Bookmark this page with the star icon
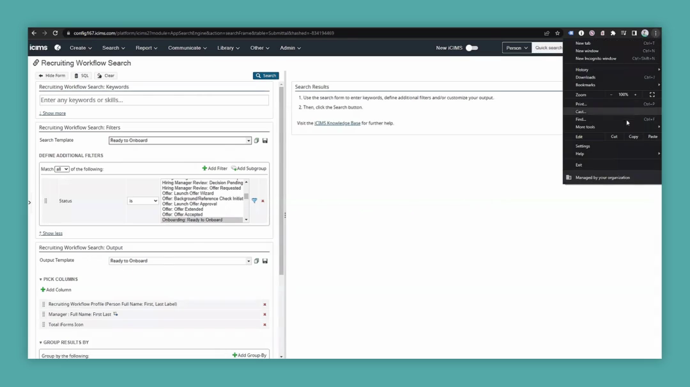The image size is (690, 387). tap(557, 33)
